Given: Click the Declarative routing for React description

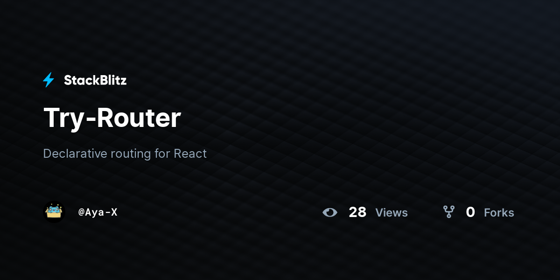Looking at the screenshot, I should (x=125, y=154).
